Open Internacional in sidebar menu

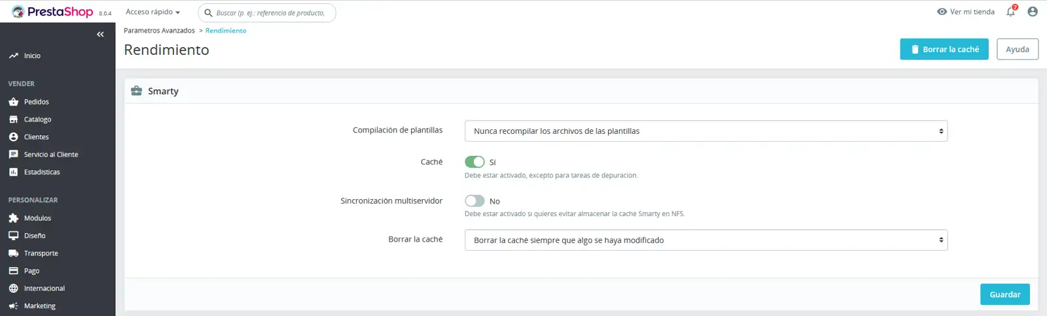[x=44, y=289]
